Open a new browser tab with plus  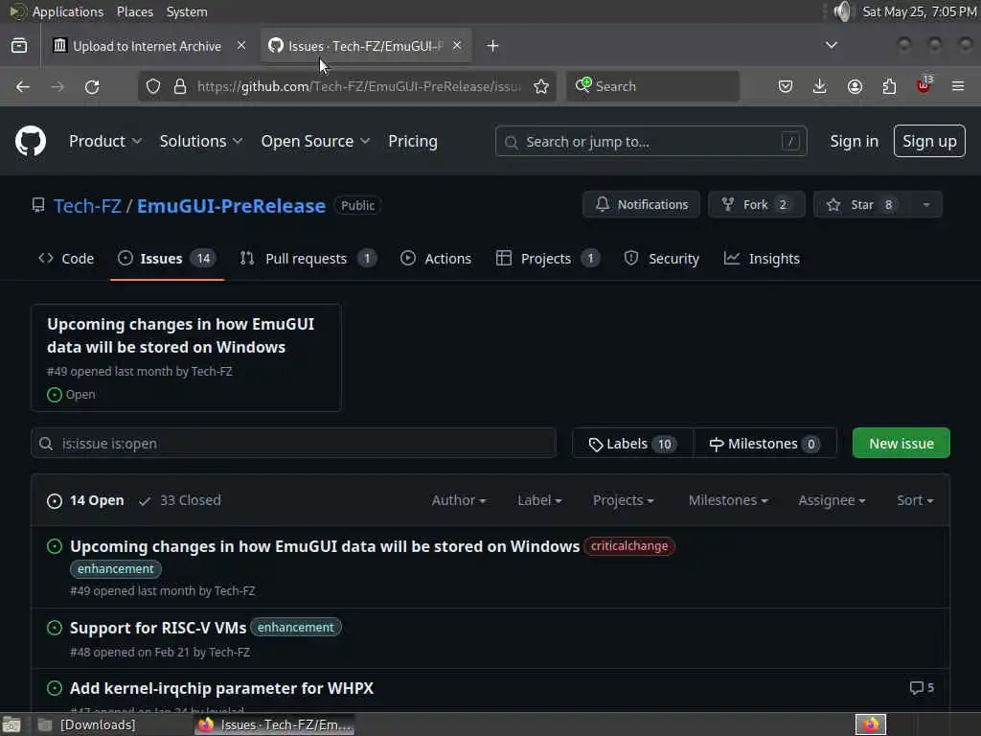coord(493,46)
